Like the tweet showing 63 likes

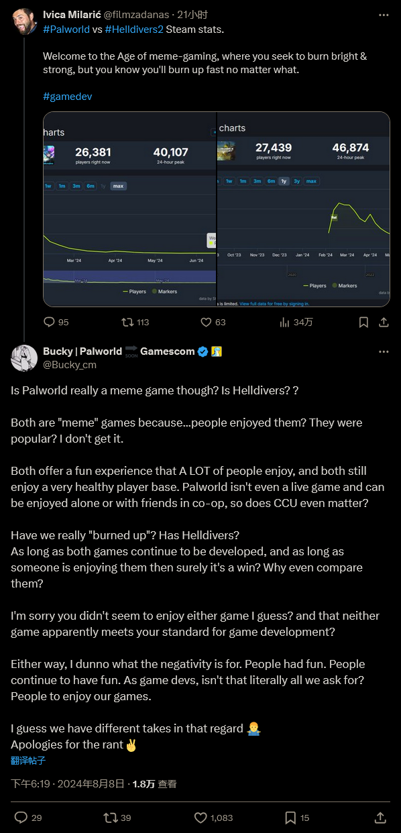213,322
